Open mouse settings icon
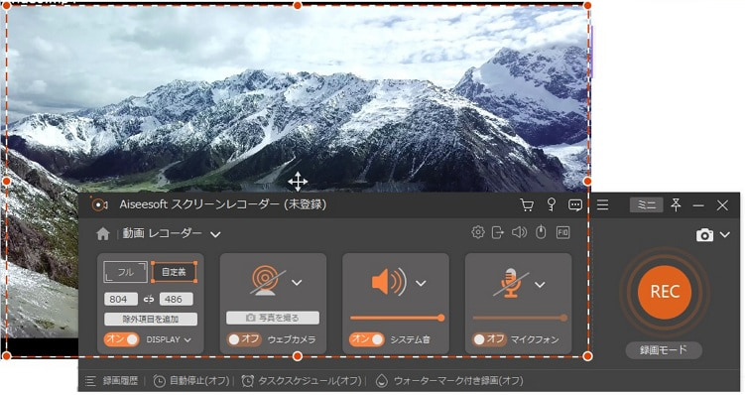Viewport: 745px width, 395px height. click(541, 232)
